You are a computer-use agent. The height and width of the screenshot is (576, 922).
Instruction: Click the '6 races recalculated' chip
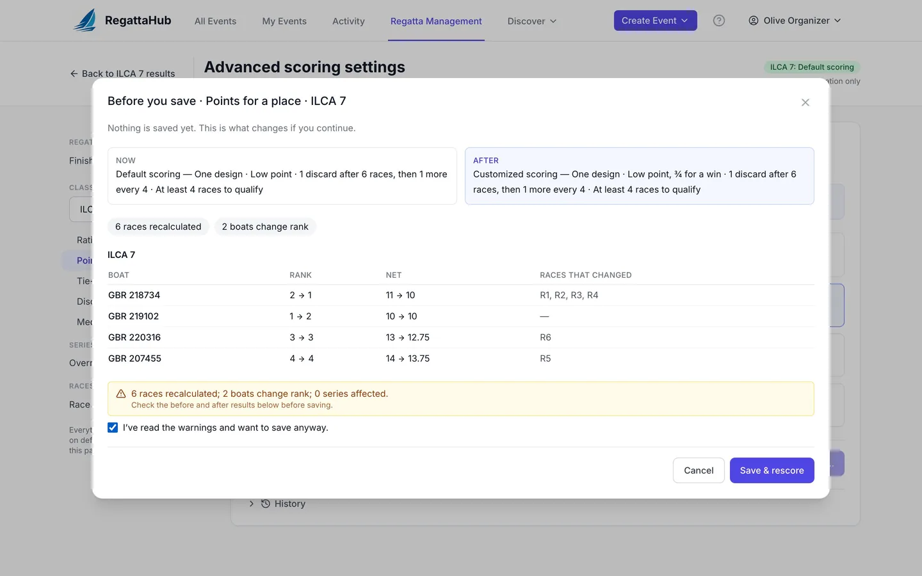click(x=158, y=227)
